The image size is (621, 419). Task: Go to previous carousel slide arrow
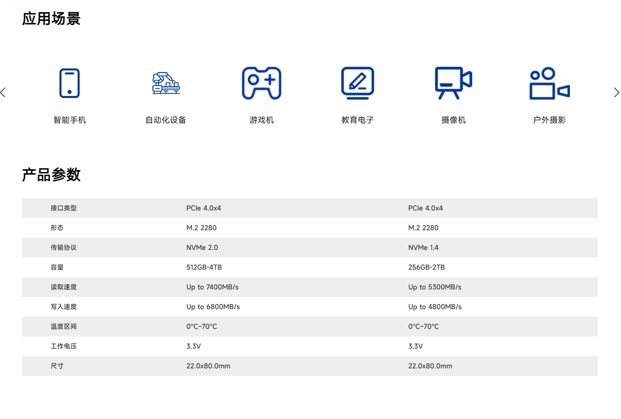pyautogui.click(x=3, y=92)
